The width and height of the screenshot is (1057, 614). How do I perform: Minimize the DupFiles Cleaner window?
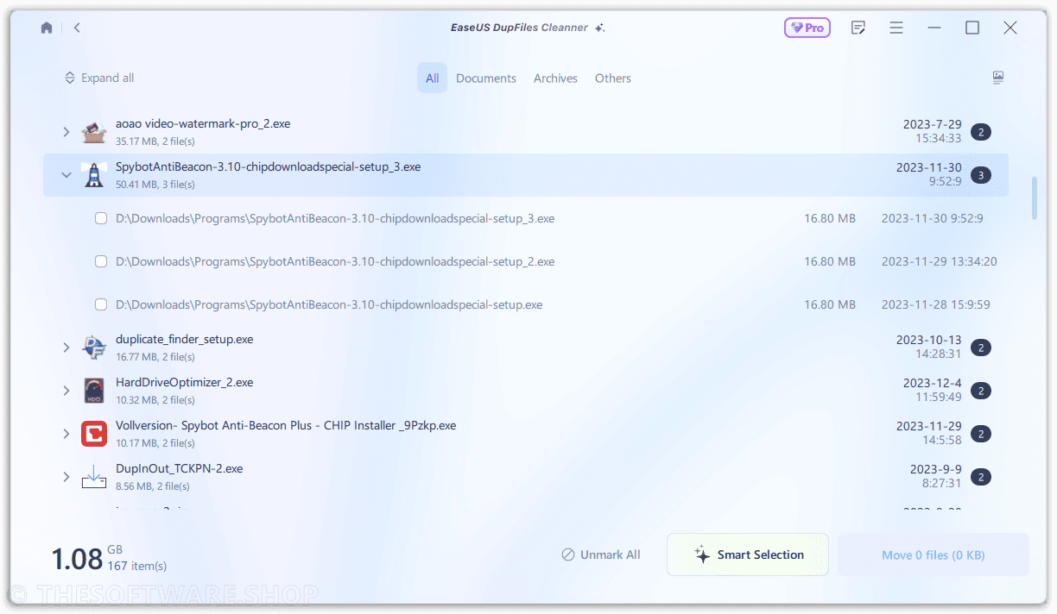934,28
